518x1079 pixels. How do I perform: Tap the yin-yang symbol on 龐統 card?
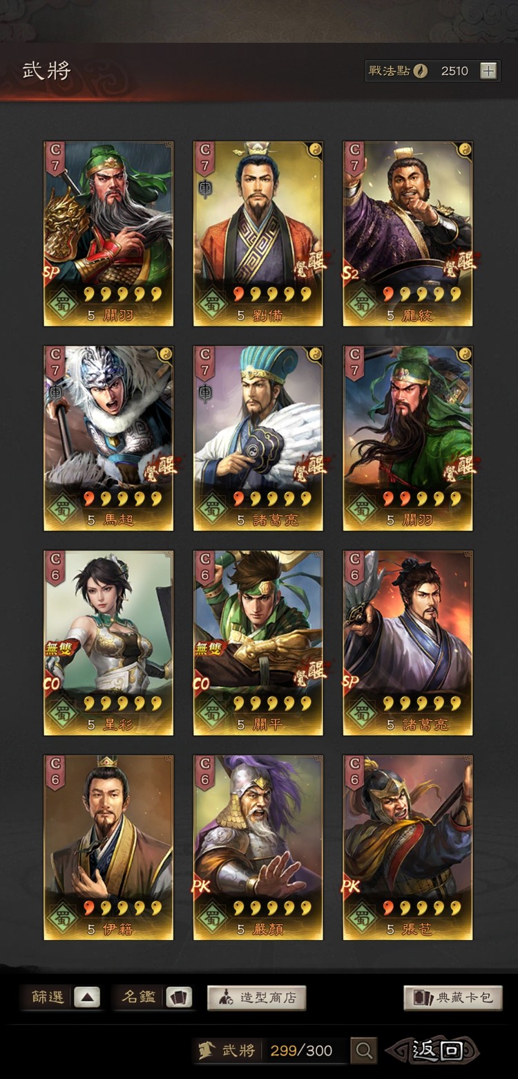coord(464,149)
